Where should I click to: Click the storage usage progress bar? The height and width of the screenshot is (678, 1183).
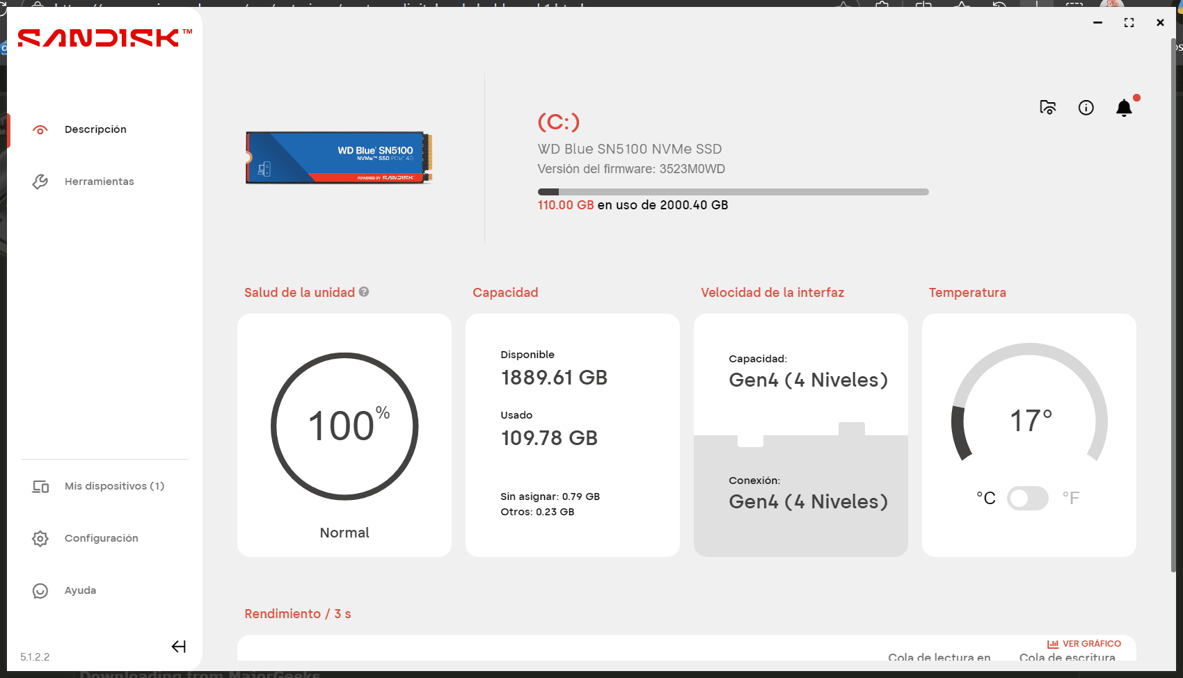point(733,192)
